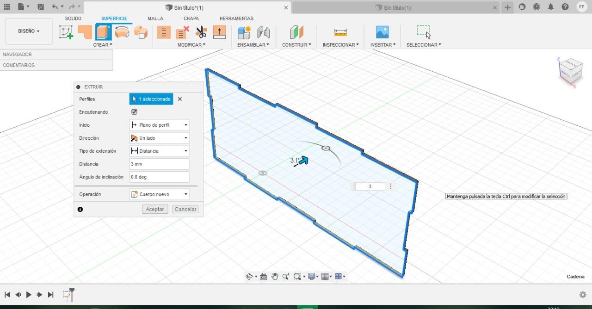The width and height of the screenshot is (592, 309).
Task: Open the FF user profile menu
Action: [x=582, y=7]
